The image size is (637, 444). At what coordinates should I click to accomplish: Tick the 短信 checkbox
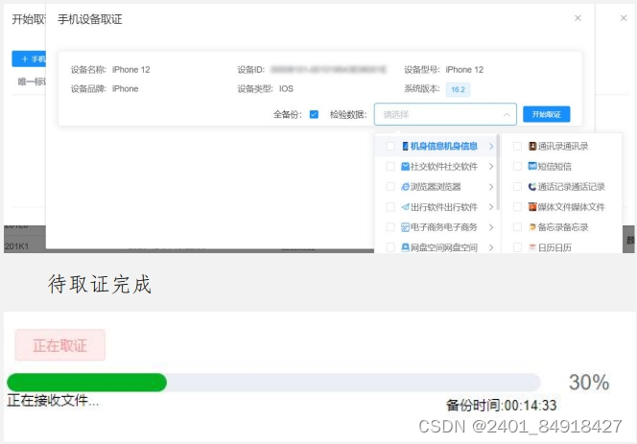[518, 167]
